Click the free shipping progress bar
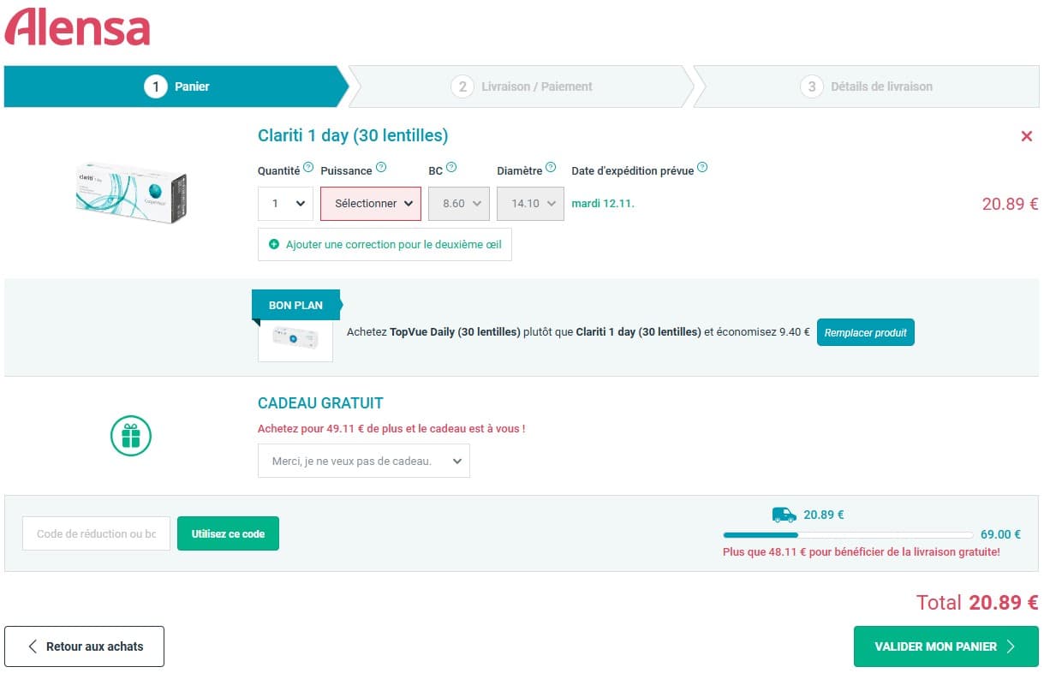 pos(847,534)
